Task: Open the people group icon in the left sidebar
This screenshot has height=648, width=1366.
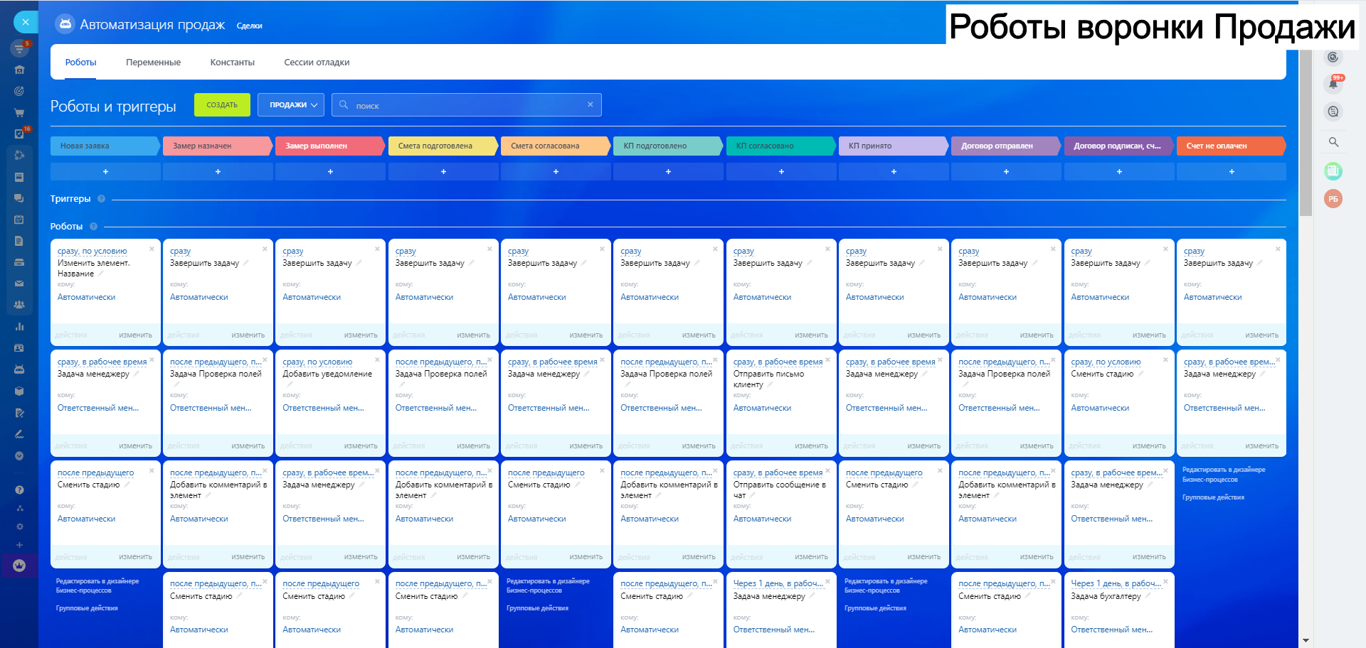Action: point(19,305)
